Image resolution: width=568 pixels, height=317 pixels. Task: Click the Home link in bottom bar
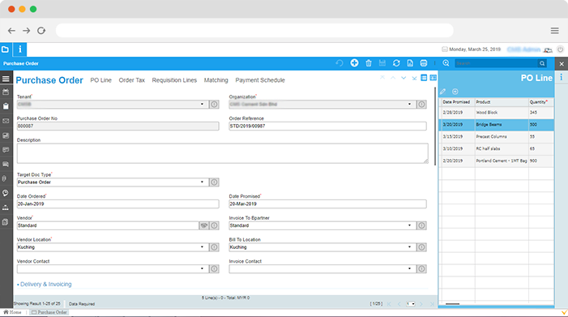pos(13,312)
